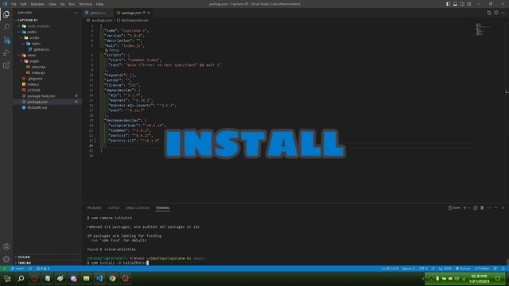Screen dimensions: 509x286
Task: Switch to the DEBUG CONSOLE panel tab
Action: (x=138, y=207)
